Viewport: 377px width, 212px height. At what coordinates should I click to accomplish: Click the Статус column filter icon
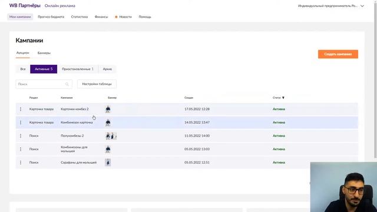pyautogui.click(x=283, y=98)
